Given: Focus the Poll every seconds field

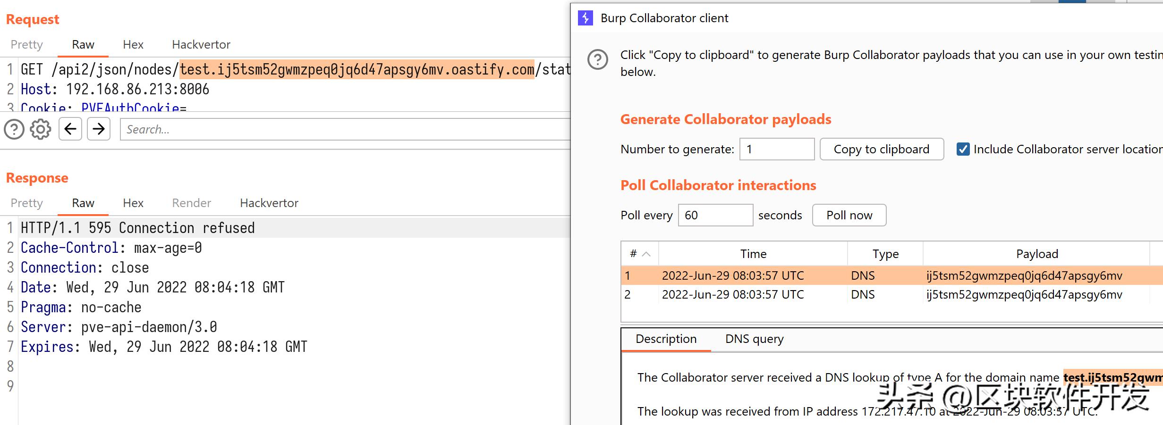Looking at the screenshot, I should pyautogui.click(x=715, y=216).
